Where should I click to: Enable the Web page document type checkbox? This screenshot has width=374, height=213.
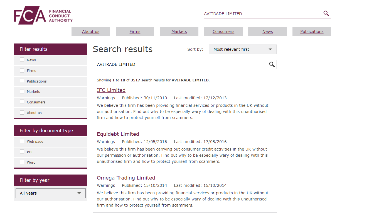coord(22,141)
